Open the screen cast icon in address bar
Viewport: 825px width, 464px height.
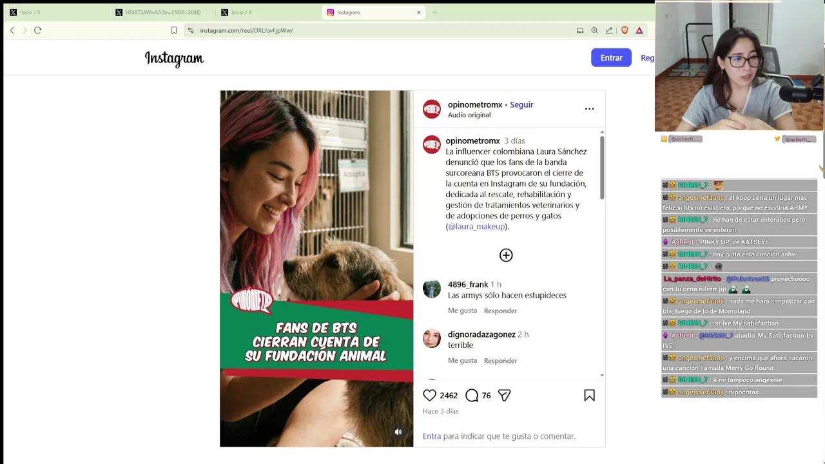580,30
